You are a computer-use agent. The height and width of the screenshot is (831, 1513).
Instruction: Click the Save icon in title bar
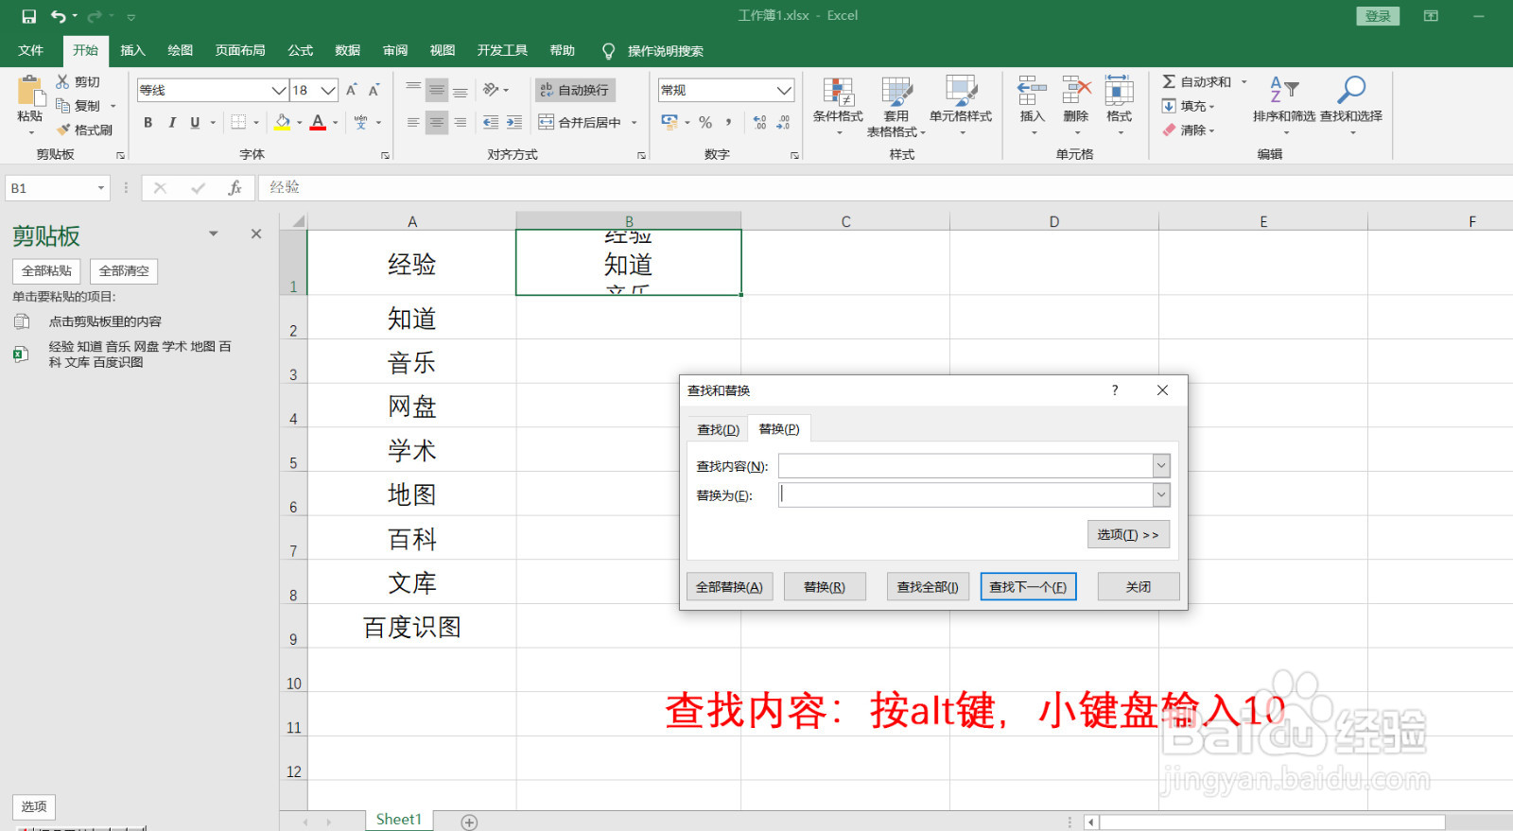29,16
